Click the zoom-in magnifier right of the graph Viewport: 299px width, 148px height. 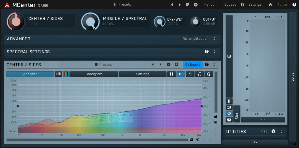tap(216, 123)
